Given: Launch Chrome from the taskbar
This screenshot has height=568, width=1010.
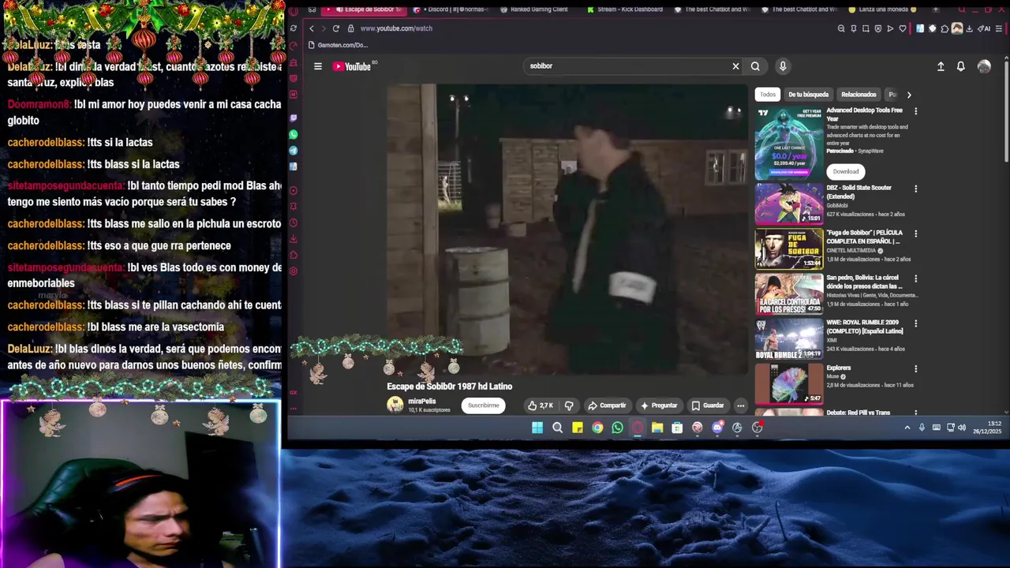Looking at the screenshot, I should point(597,428).
